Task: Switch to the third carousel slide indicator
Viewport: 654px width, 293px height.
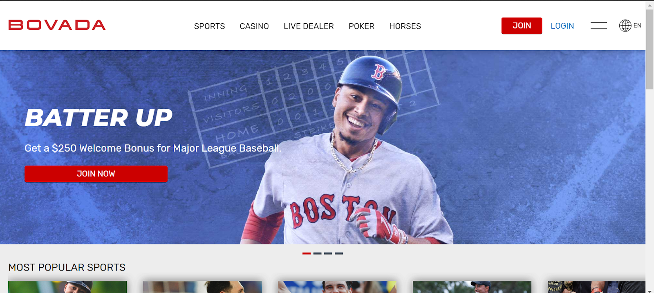Action: (x=328, y=253)
